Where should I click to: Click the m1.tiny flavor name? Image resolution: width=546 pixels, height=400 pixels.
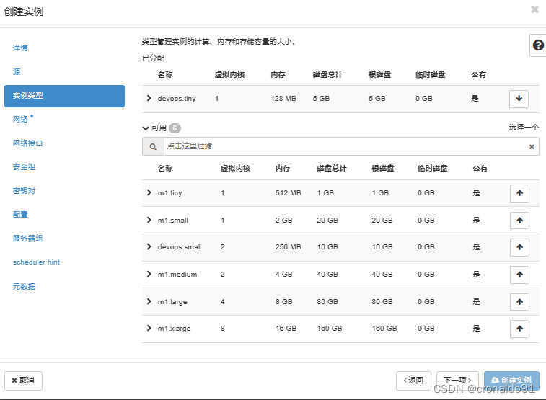tap(170, 193)
